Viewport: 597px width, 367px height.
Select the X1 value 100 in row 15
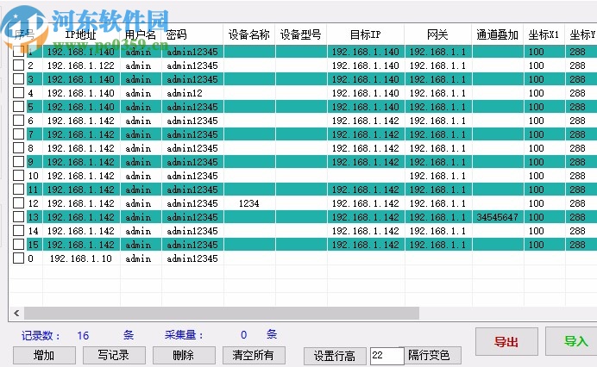tap(544, 245)
